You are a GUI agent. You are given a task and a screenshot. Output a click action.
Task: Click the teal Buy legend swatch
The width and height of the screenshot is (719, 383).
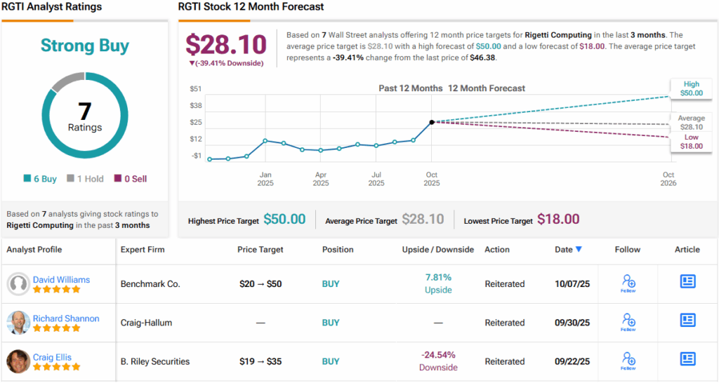tap(27, 179)
